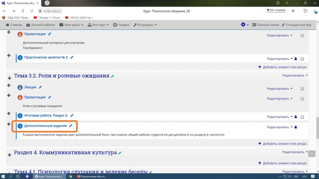
Task: Toggle completion checkbox for Лекция
Action: (x=302, y=89)
